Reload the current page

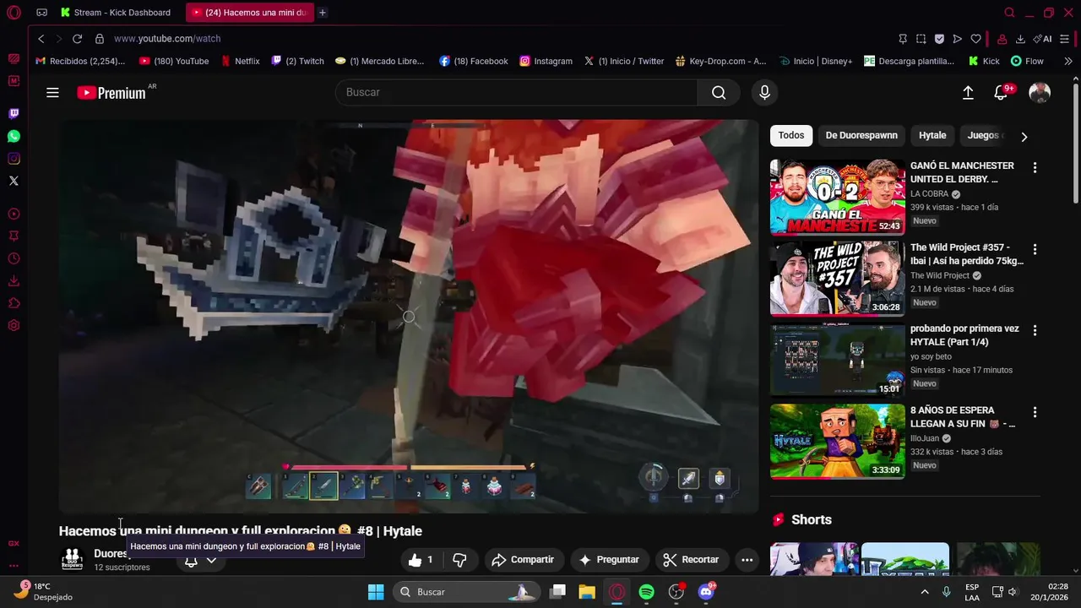pos(77,39)
